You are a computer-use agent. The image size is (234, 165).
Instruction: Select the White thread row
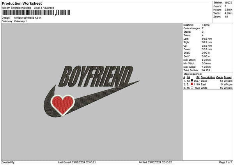[207, 88]
